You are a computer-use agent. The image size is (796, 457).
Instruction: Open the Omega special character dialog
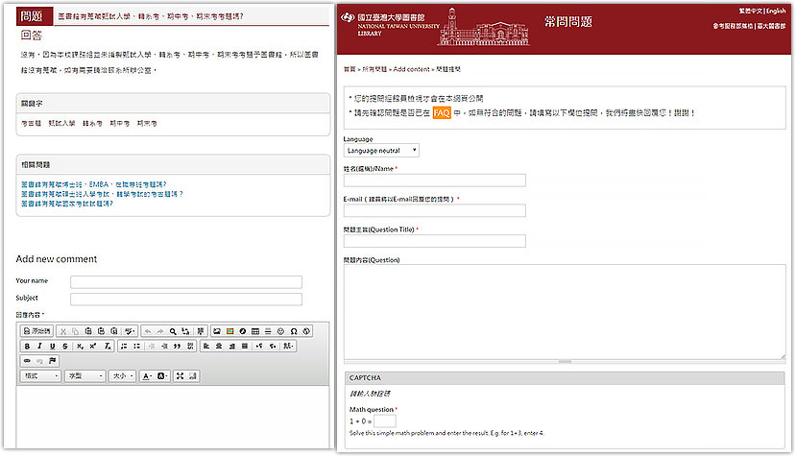click(x=294, y=331)
